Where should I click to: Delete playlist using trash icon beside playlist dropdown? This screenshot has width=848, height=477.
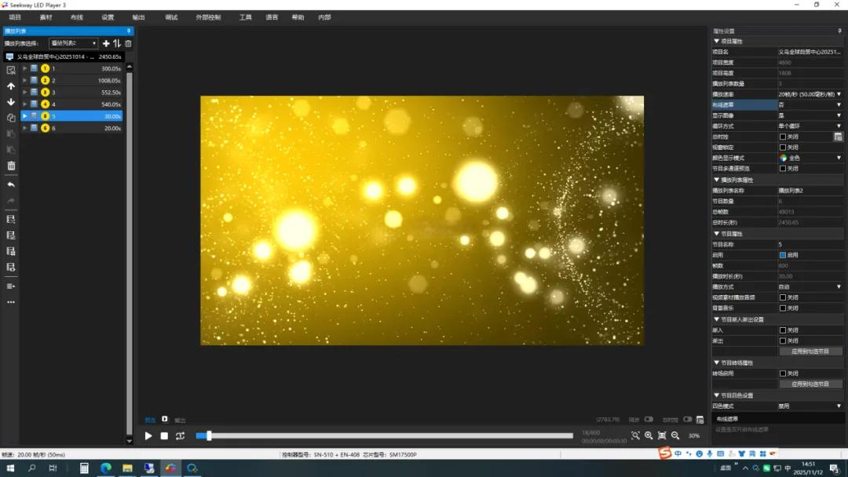click(x=128, y=43)
